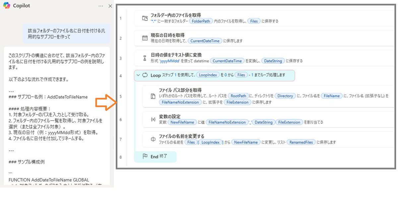This screenshot has width=398, height=197.
Task: Click the Copilot logo icon
Action: pyautogui.click(x=7, y=6)
